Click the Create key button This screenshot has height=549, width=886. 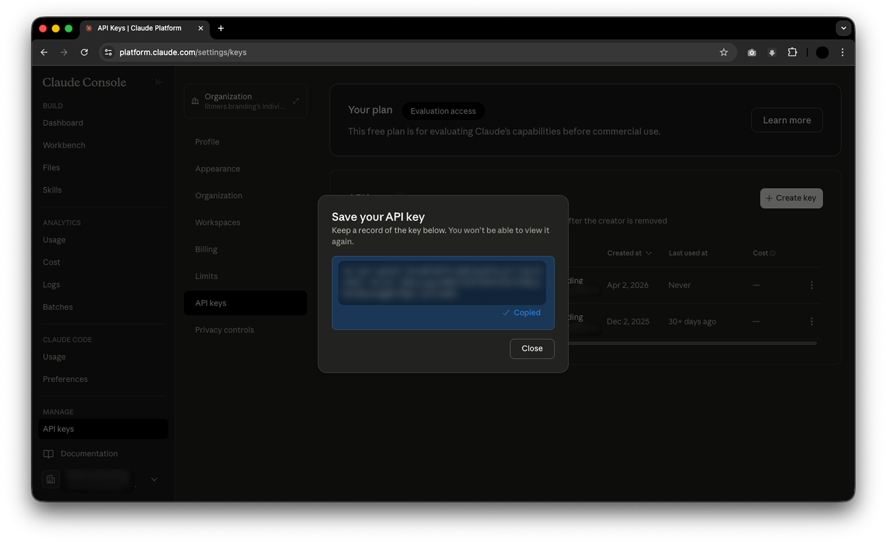point(791,198)
